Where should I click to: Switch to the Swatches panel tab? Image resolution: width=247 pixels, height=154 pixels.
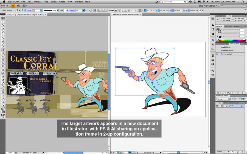[x=228, y=26]
